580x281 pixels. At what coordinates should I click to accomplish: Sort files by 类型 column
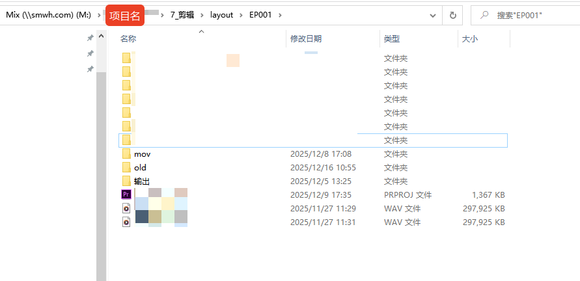392,39
